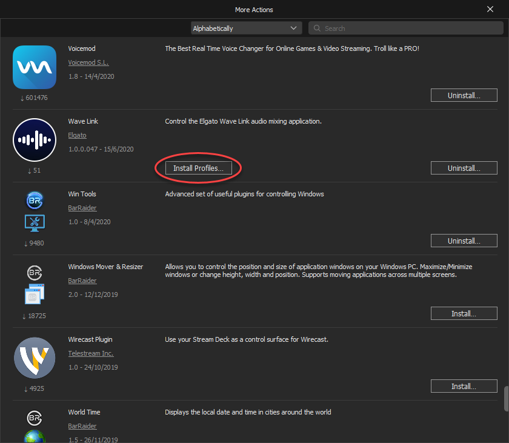The width and height of the screenshot is (509, 443).
Task: Click version text 1.0 - 24/10/2019
Action: (93, 367)
